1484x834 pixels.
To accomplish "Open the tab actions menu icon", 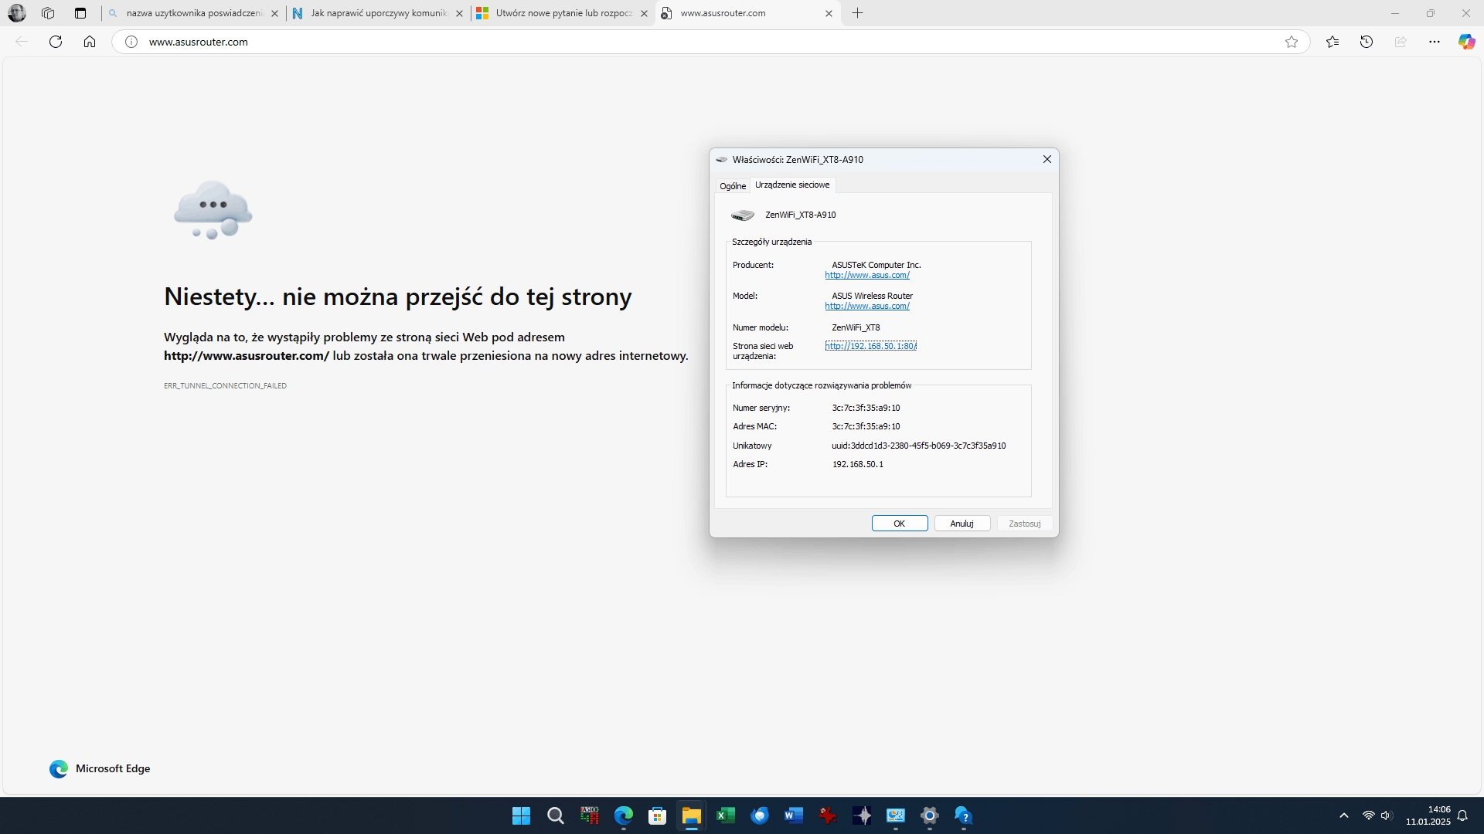I will tap(80, 13).
